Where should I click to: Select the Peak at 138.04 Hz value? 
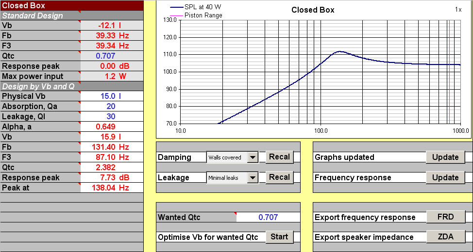112,188
